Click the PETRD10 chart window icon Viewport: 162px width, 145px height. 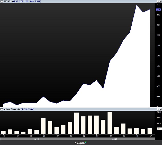(x=2, y=1)
